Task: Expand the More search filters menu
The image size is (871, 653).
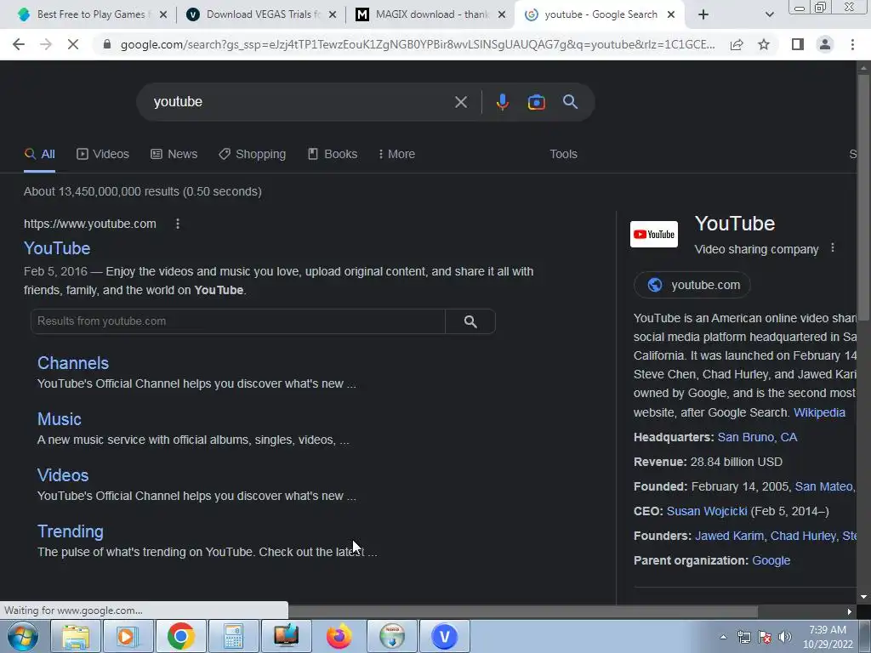Action: [x=396, y=155]
